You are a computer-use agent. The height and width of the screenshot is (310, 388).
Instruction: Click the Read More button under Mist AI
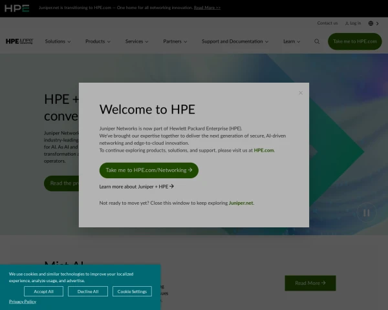(310, 283)
